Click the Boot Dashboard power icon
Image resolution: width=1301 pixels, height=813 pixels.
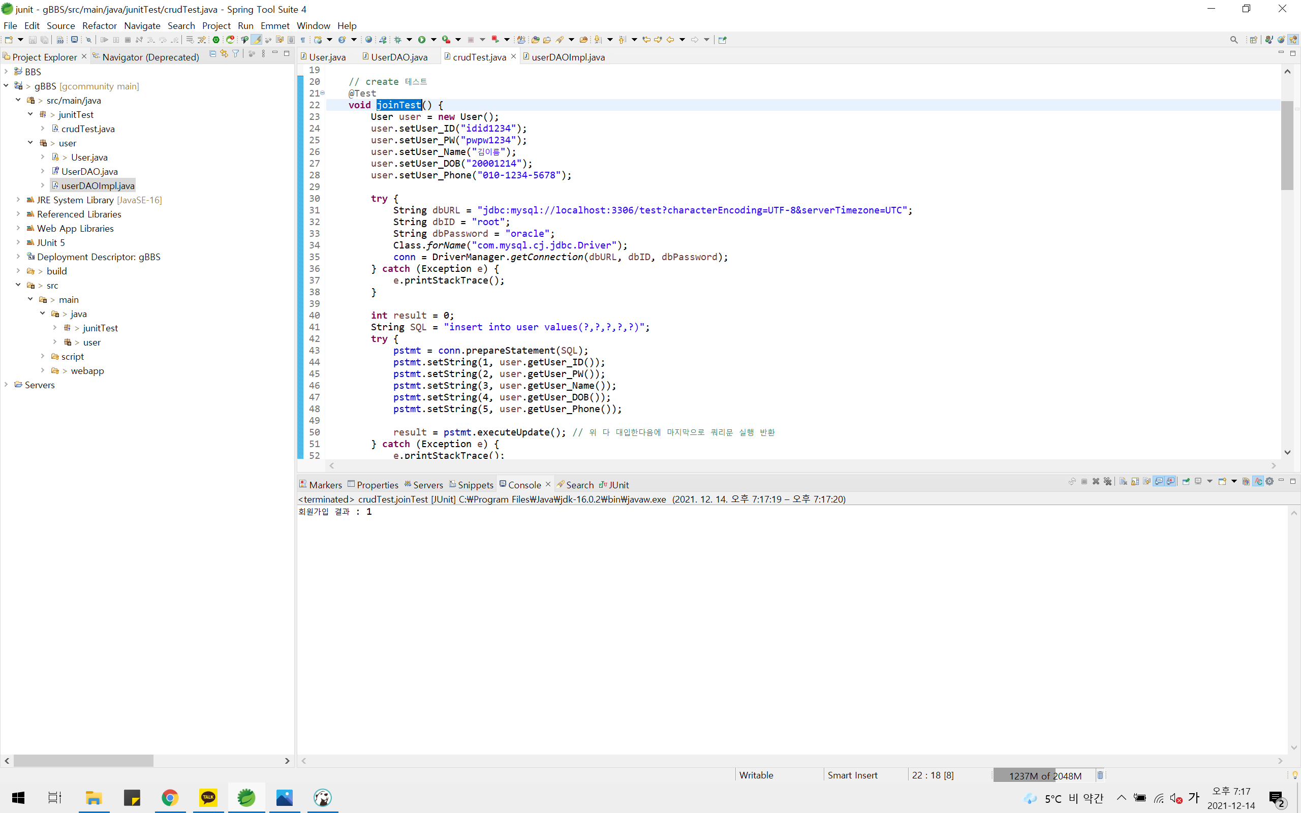coord(215,40)
